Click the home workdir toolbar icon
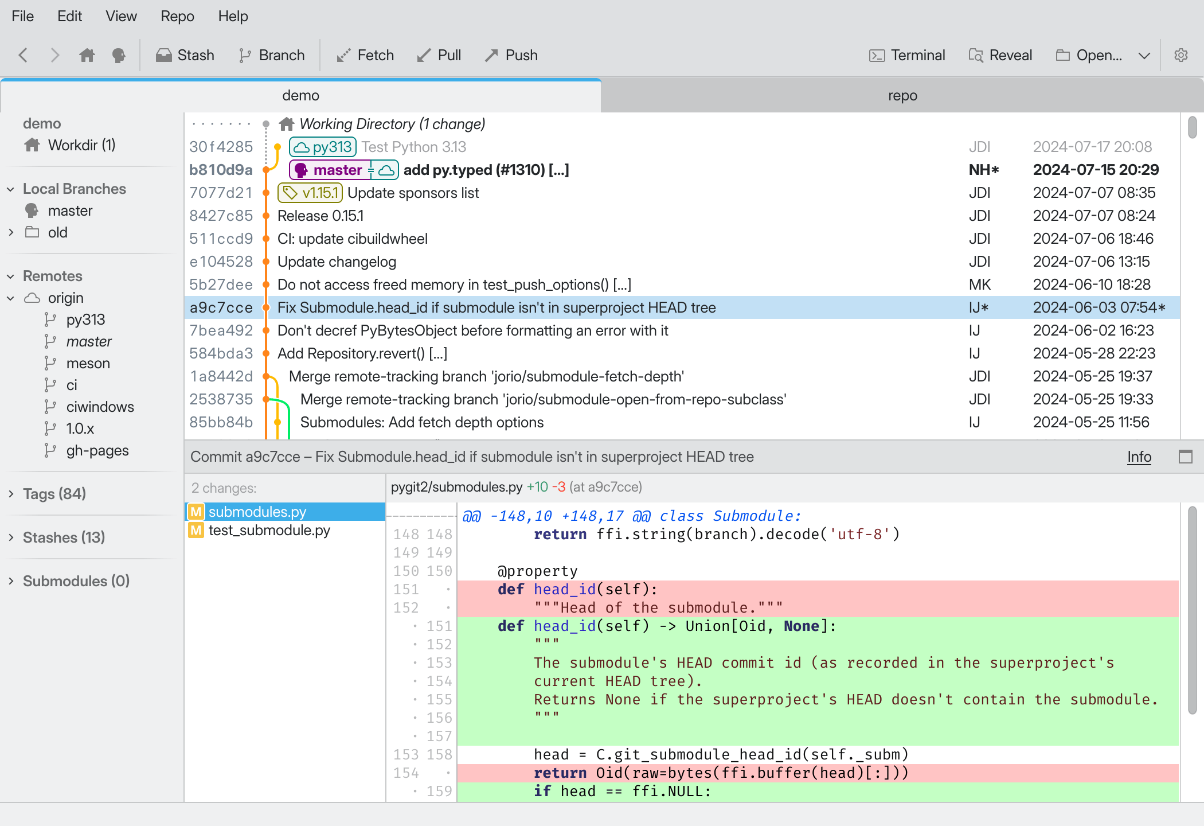This screenshot has width=1204, height=826. tap(87, 55)
